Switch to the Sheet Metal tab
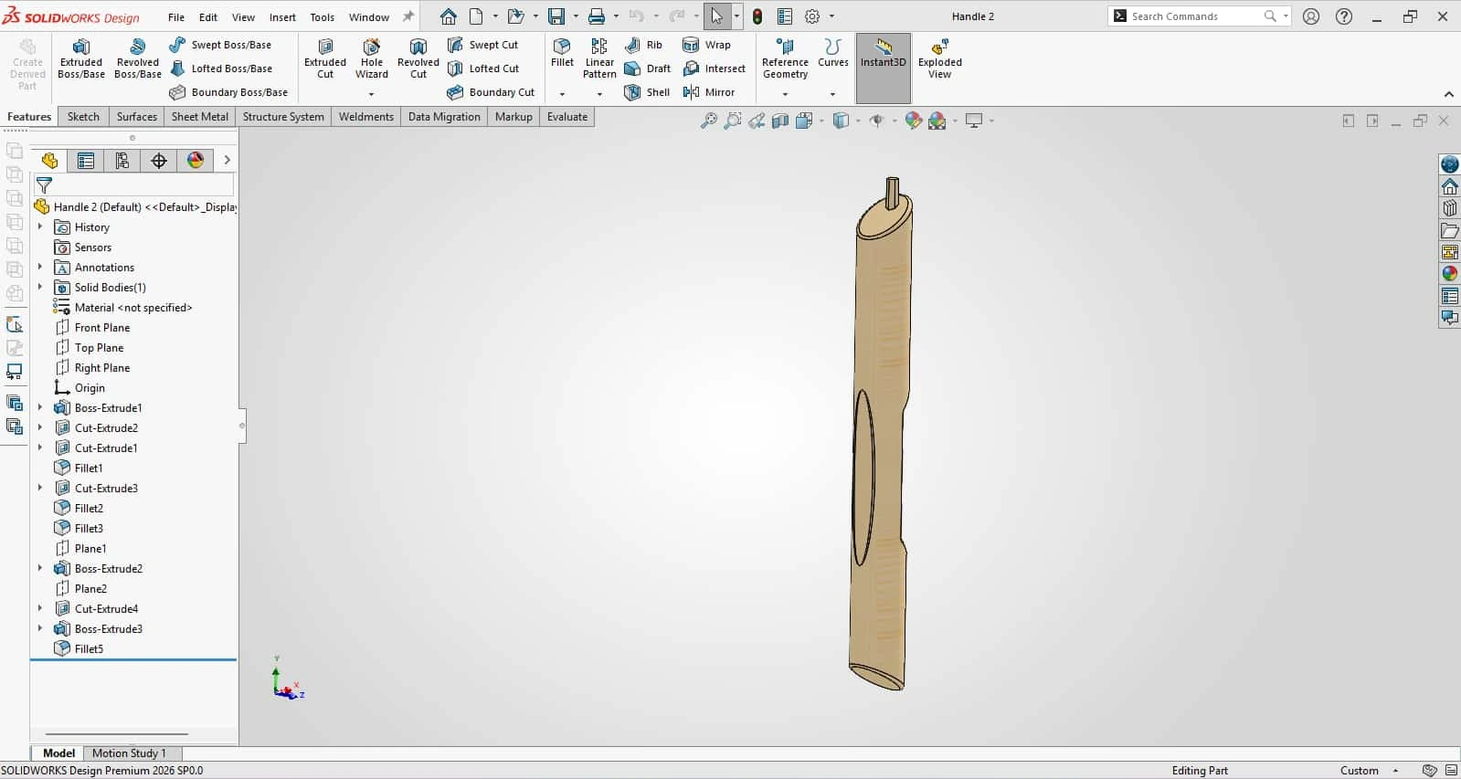1461x779 pixels. [200, 117]
